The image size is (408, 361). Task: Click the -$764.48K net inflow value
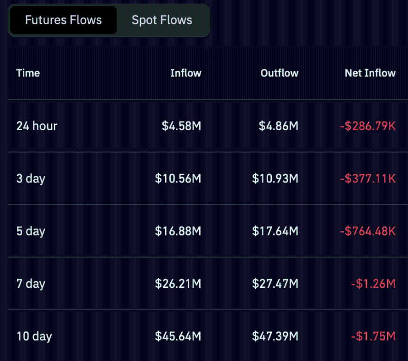[368, 231]
